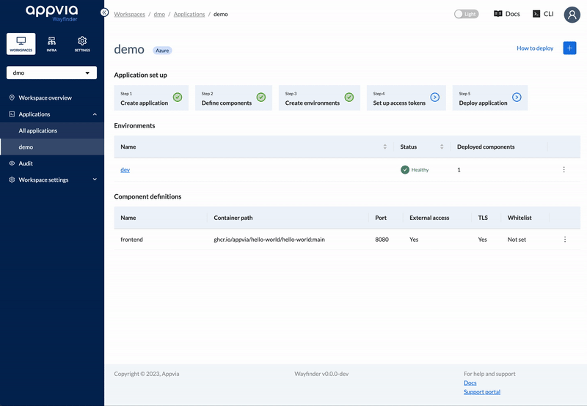Open the dmo workspace dropdown

tap(51, 73)
